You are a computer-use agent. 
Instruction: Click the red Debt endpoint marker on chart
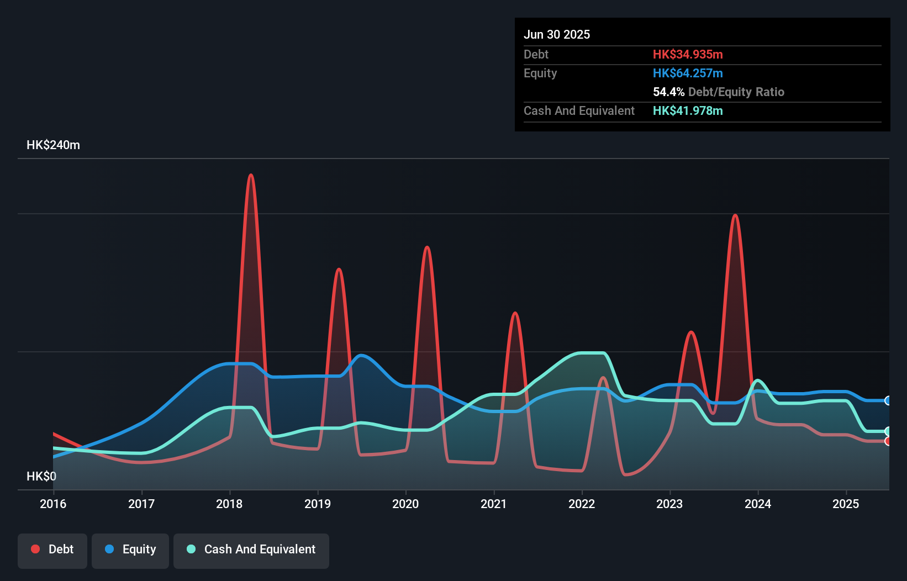(x=888, y=441)
